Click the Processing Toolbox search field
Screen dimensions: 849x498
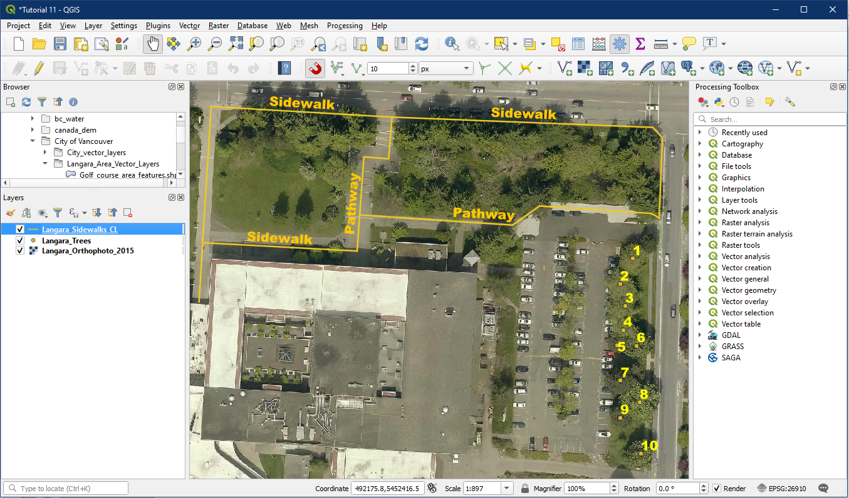tap(769, 119)
